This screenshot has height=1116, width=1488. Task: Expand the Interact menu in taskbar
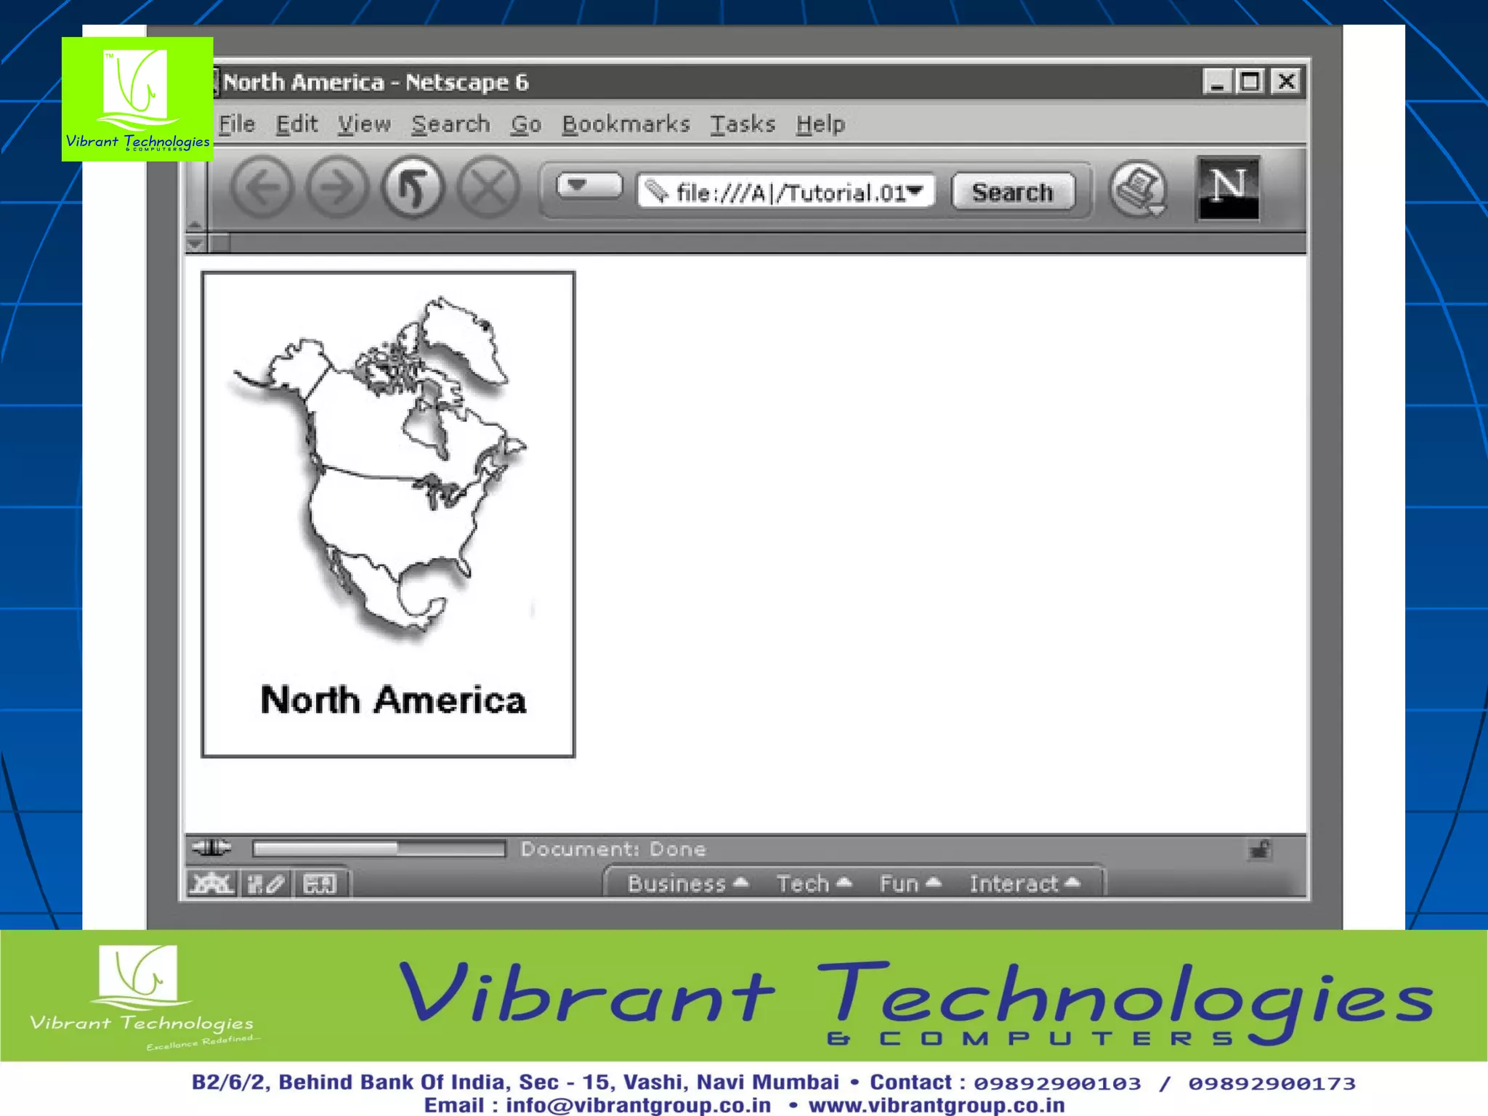(x=1025, y=883)
